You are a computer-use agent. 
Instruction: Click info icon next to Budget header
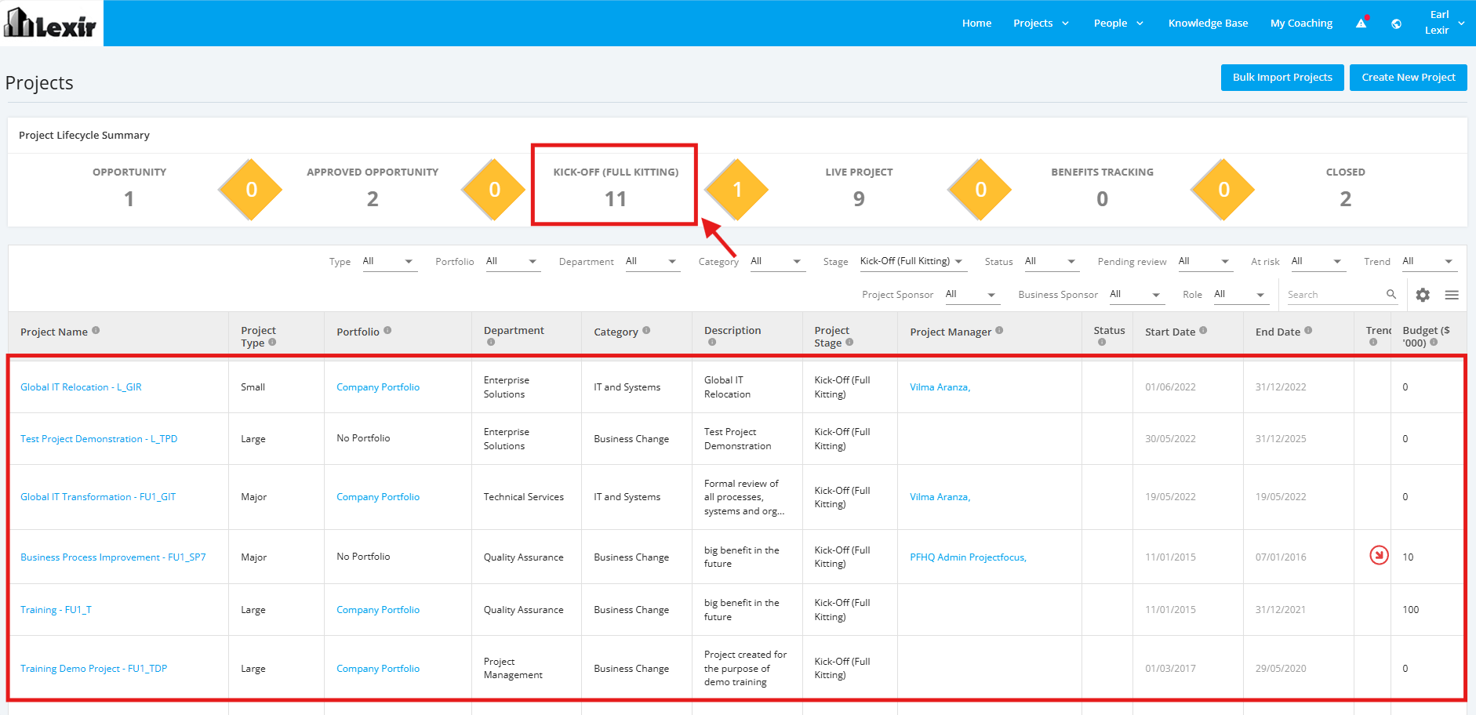(x=1434, y=342)
